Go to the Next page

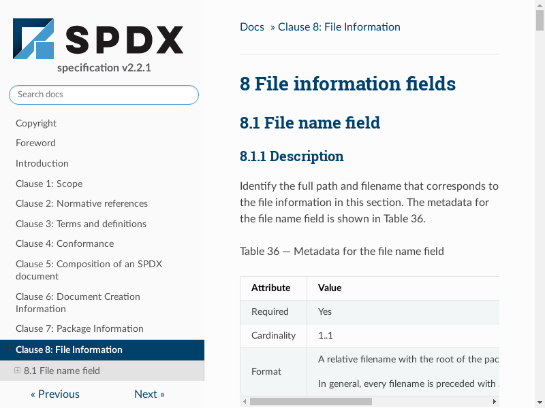pos(149,394)
